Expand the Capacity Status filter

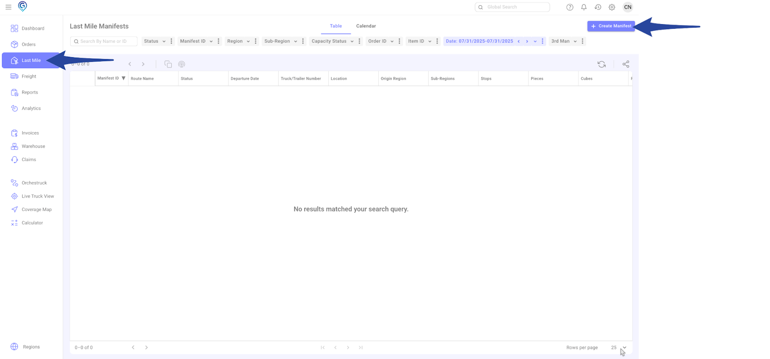pyautogui.click(x=332, y=41)
